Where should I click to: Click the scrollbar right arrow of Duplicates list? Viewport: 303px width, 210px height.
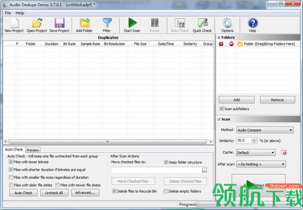(211, 142)
